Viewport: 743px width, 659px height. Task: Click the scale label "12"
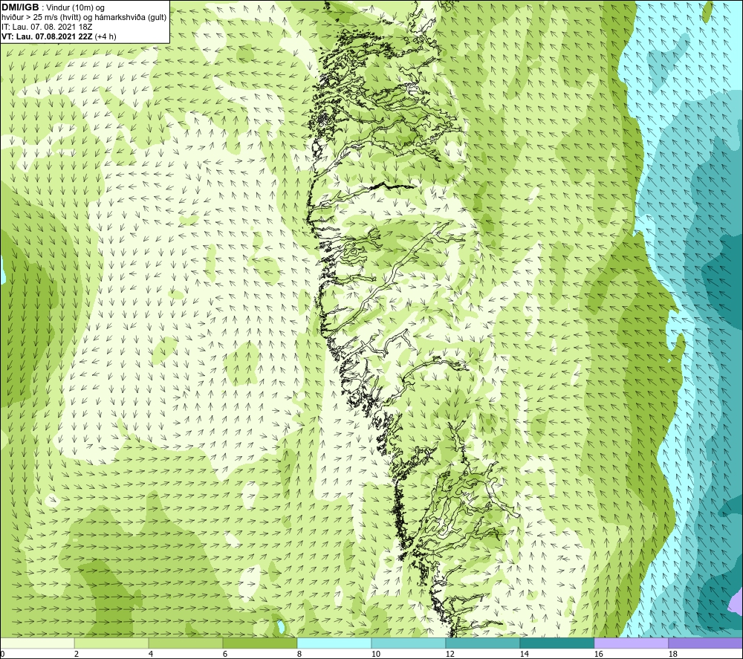(x=450, y=655)
